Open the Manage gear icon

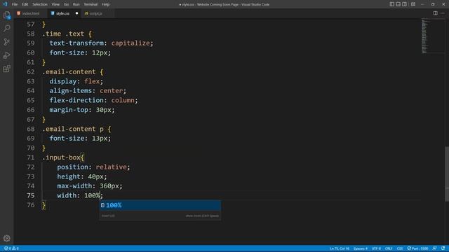tap(6, 238)
